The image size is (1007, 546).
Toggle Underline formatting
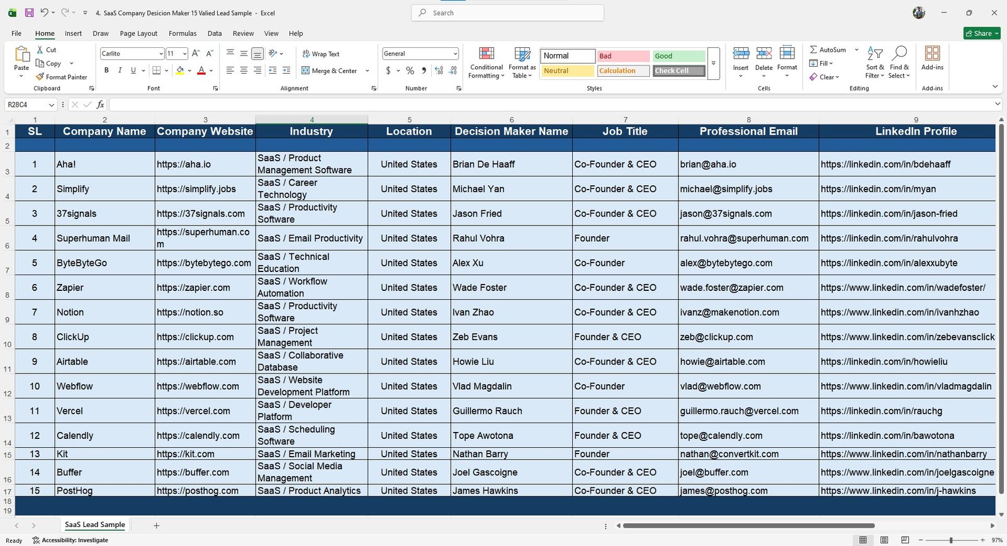tap(133, 71)
